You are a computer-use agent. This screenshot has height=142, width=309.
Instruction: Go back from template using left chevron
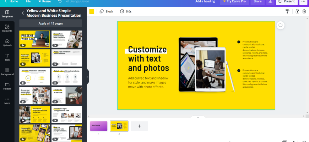[x=23, y=13]
